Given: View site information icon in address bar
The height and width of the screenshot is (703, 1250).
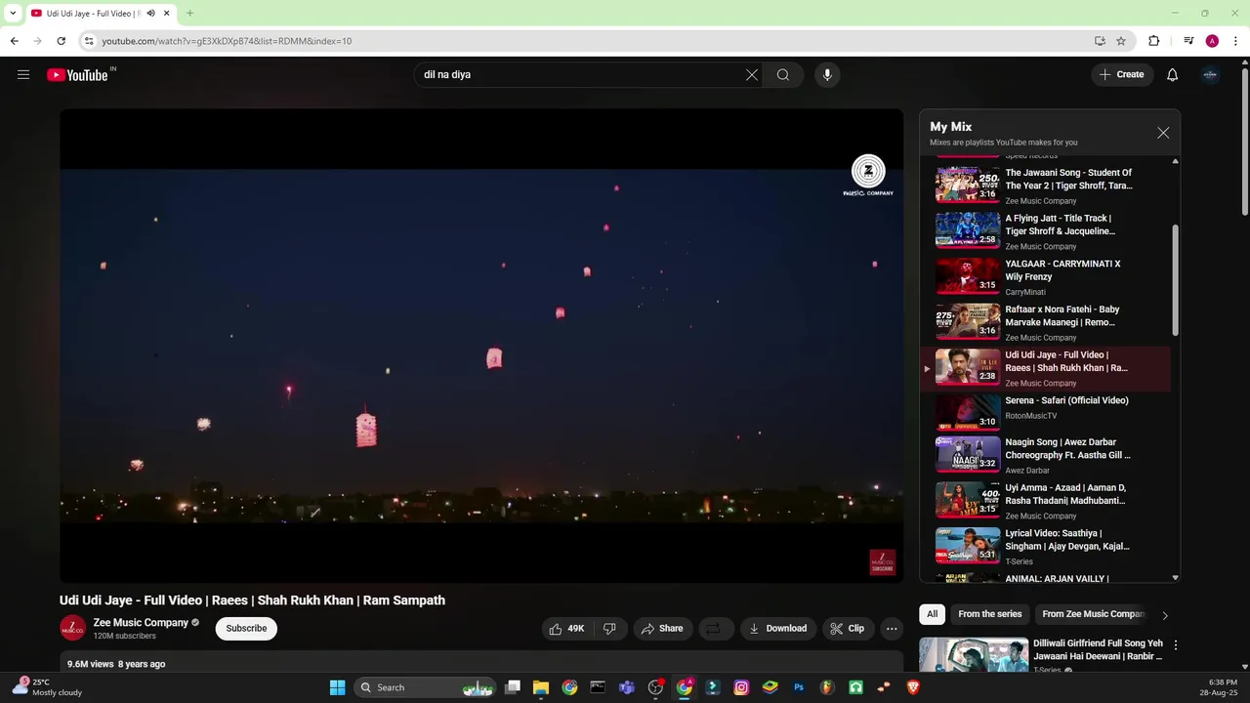Looking at the screenshot, I should click(x=89, y=41).
